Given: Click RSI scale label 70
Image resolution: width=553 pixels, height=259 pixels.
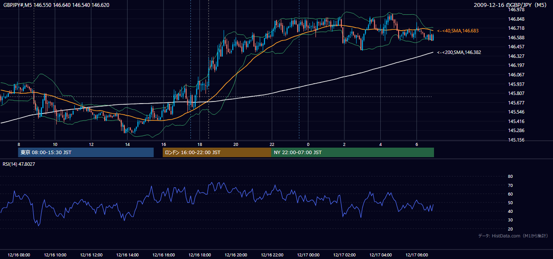Looking at the screenshot, I should click(510, 185).
